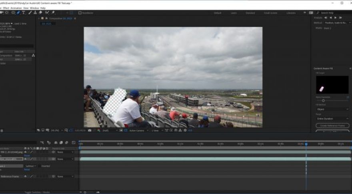Open the Range Entire Duration dropdown
This screenshot has height=194, width=352.
[332, 118]
